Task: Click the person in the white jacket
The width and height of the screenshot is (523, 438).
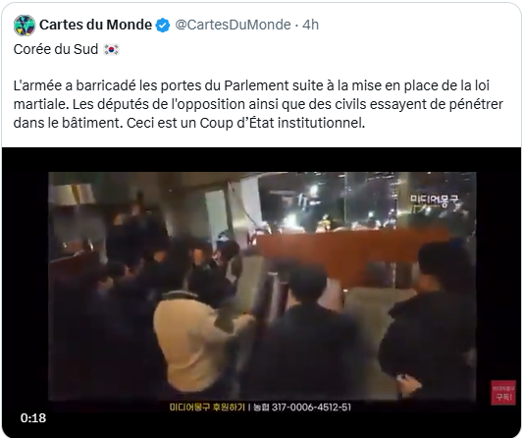Action: coord(195,339)
